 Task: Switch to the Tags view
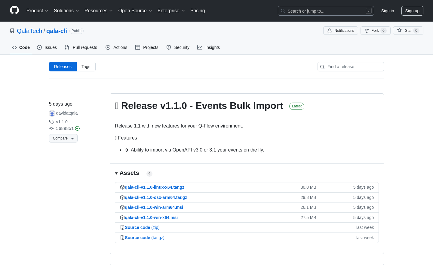tap(86, 67)
